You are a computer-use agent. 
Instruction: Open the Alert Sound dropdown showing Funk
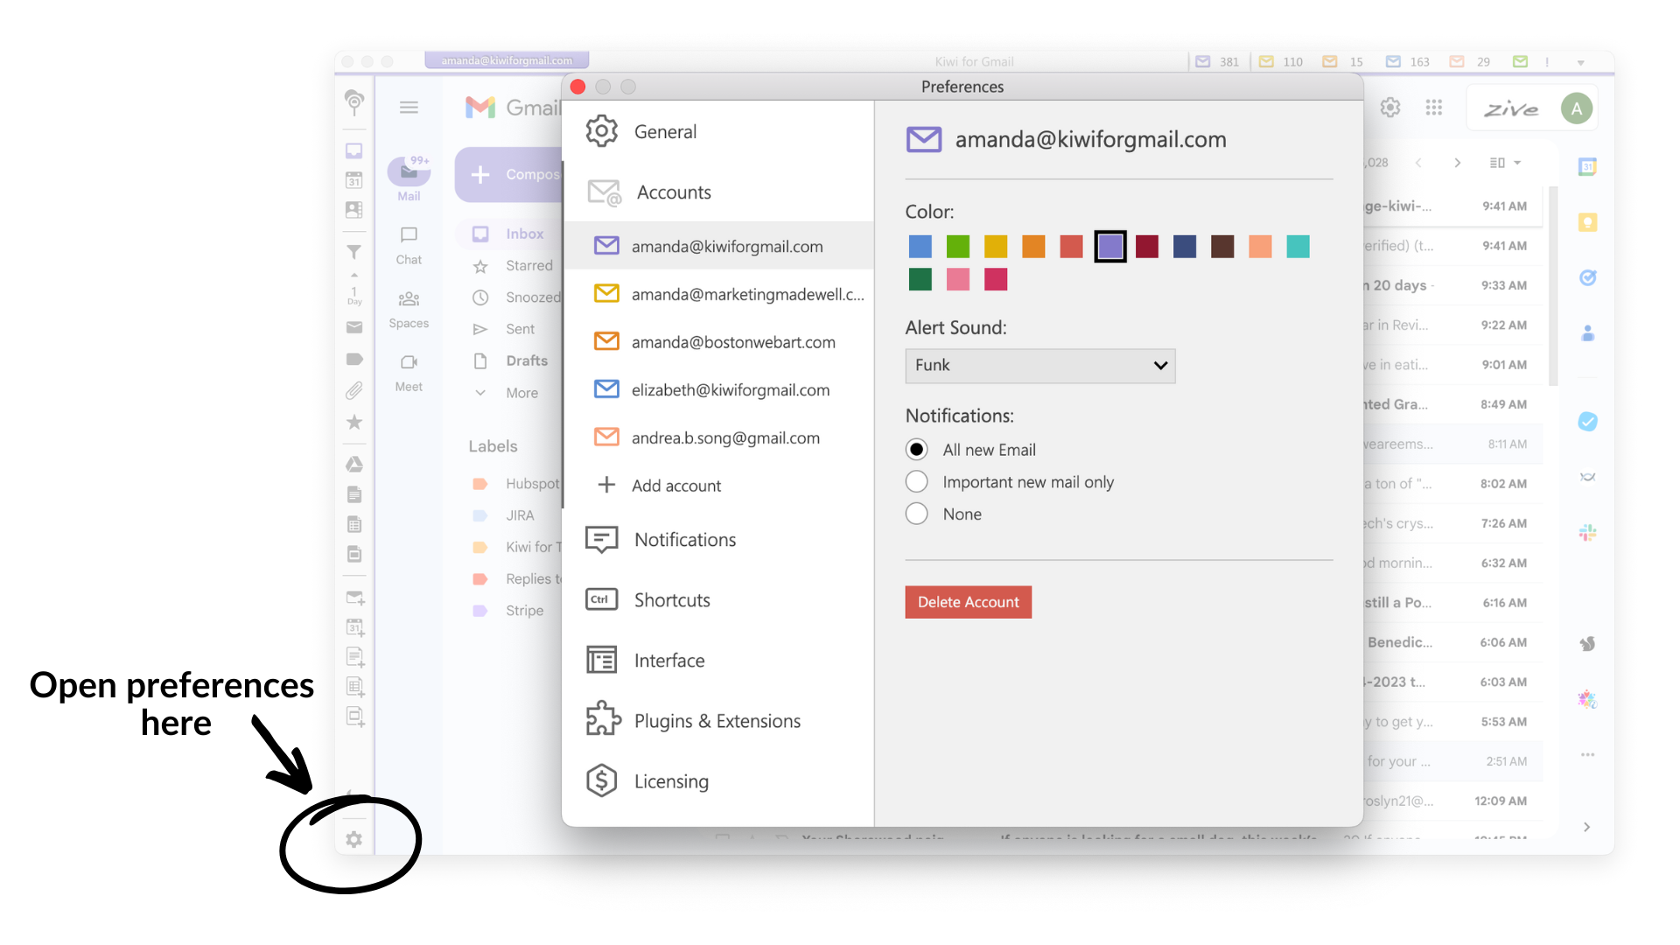coord(1039,366)
